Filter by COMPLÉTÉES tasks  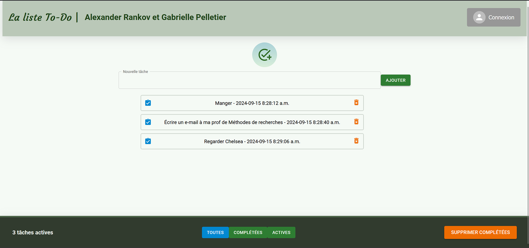[248, 232]
